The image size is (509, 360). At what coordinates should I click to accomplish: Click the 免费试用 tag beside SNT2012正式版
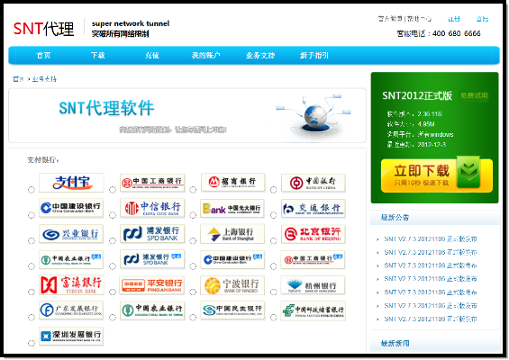[x=474, y=95]
